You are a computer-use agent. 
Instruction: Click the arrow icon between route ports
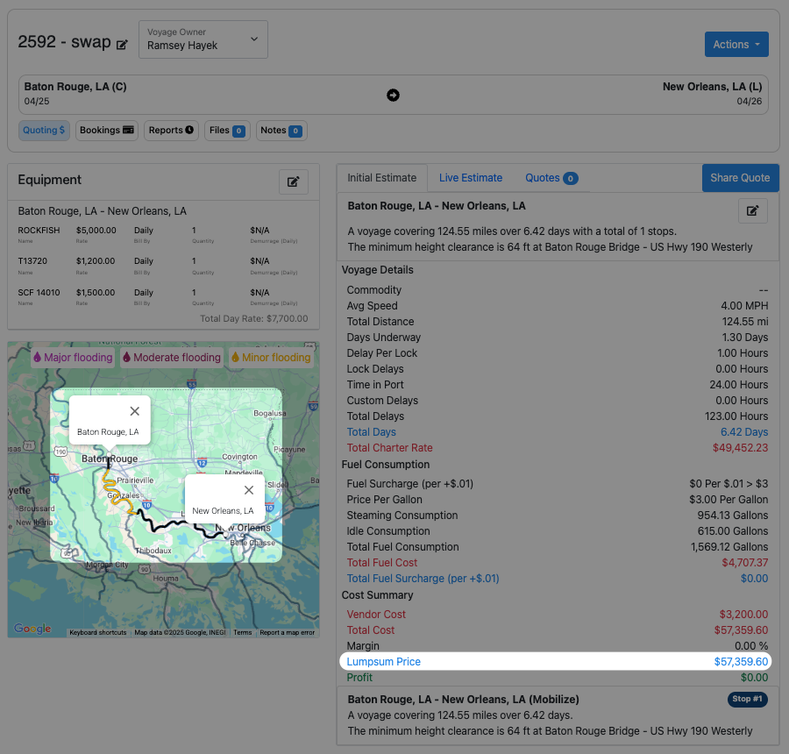pos(393,95)
